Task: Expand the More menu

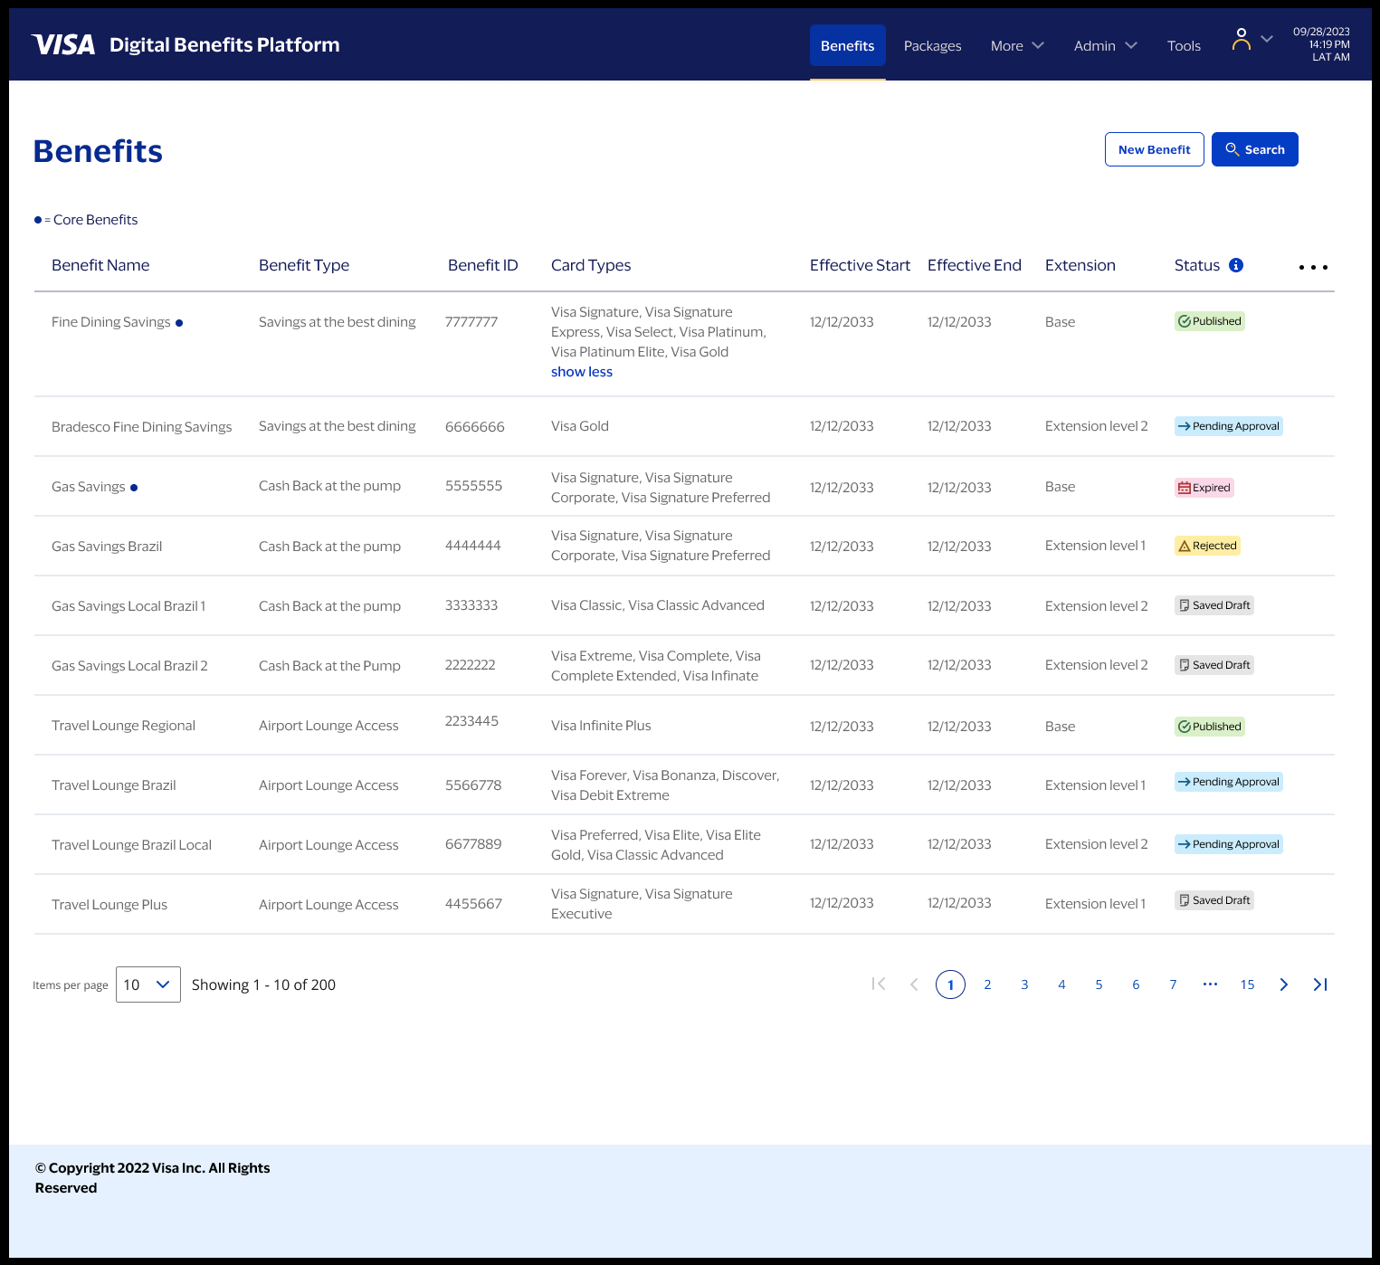Action: click(1017, 46)
